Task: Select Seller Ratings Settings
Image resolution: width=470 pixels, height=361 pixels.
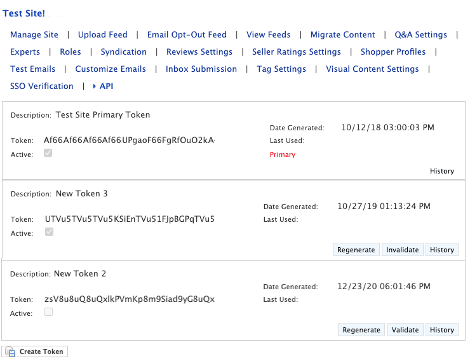Action: tap(297, 52)
